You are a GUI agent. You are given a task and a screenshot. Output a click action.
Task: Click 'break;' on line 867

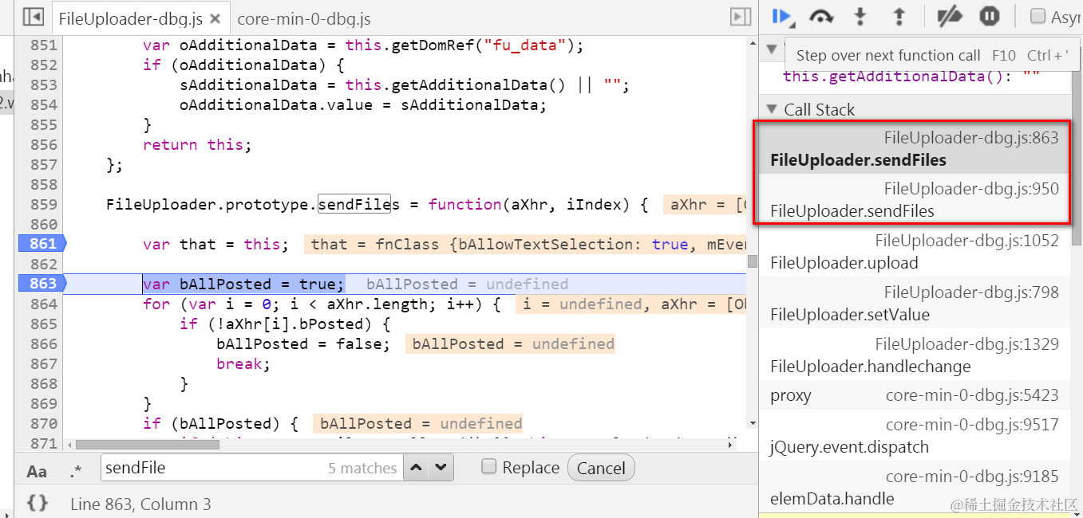243,363
